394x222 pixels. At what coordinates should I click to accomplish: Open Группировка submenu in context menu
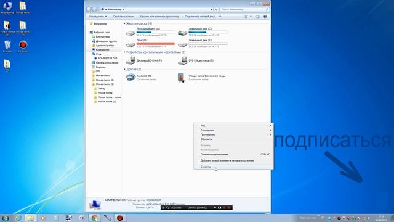233,134
